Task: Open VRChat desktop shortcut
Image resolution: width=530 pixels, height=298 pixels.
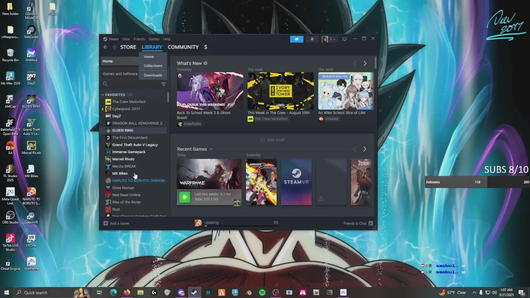Action: coord(31,241)
